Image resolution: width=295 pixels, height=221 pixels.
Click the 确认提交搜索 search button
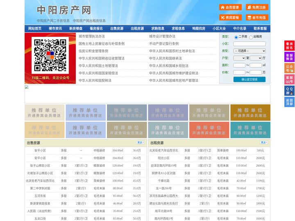250,79
